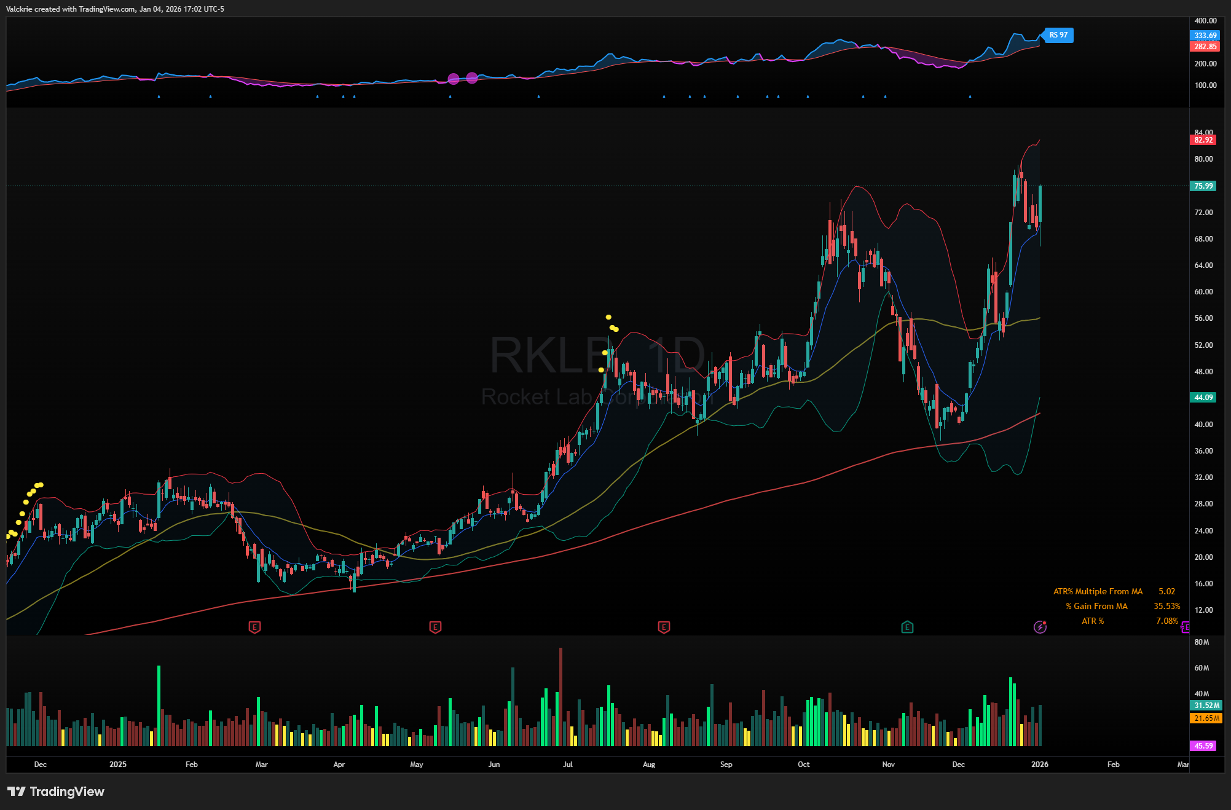The width and height of the screenshot is (1231, 810).
Task: Click the blue RS 97 label
Action: 1058,35
